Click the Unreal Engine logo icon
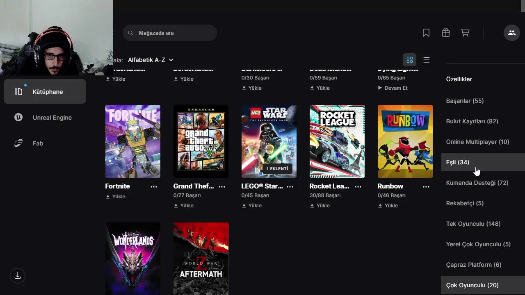525x295 pixels. pyautogui.click(x=18, y=117)
